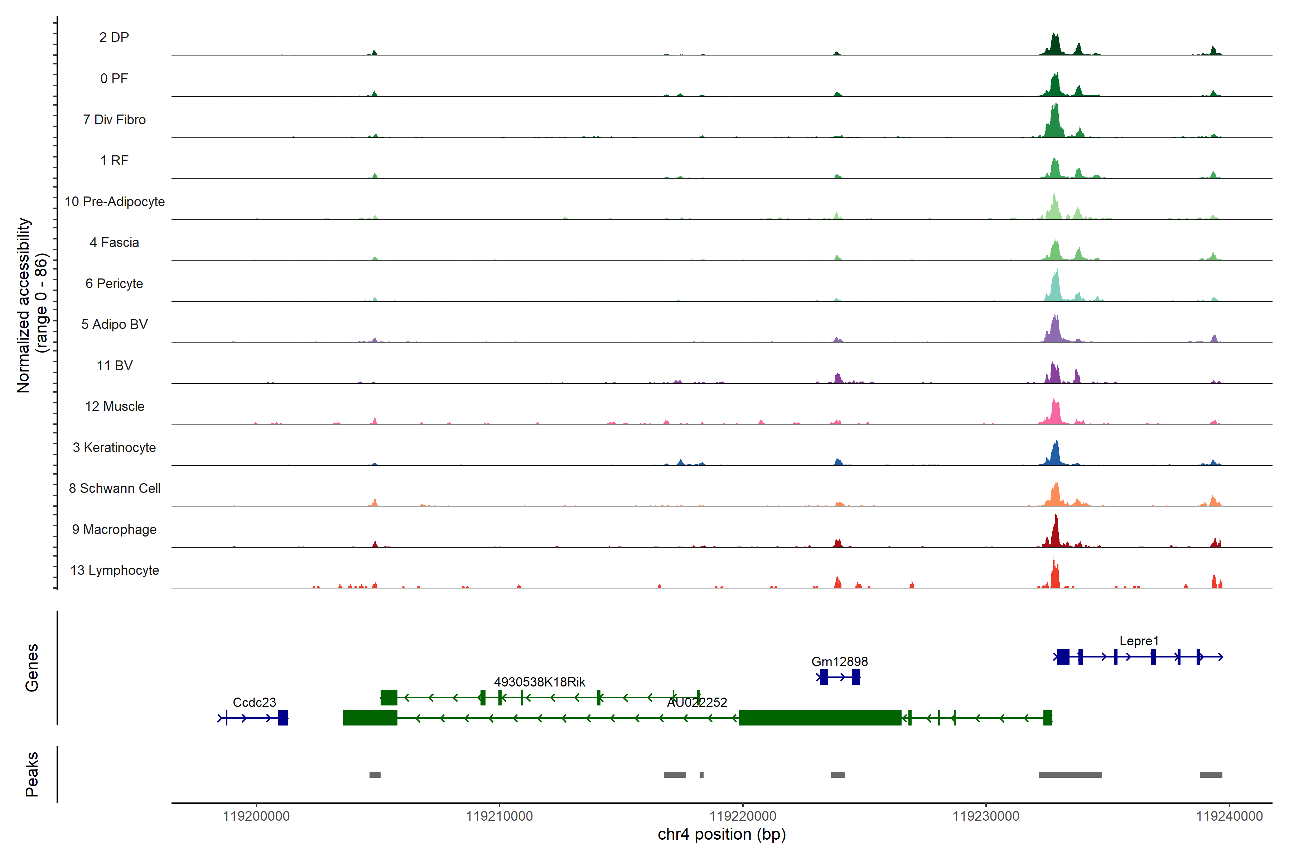Select the 4930538K18Rik gene label
1289x859 pixels.
pyautogui.click(x=539, y=682)
